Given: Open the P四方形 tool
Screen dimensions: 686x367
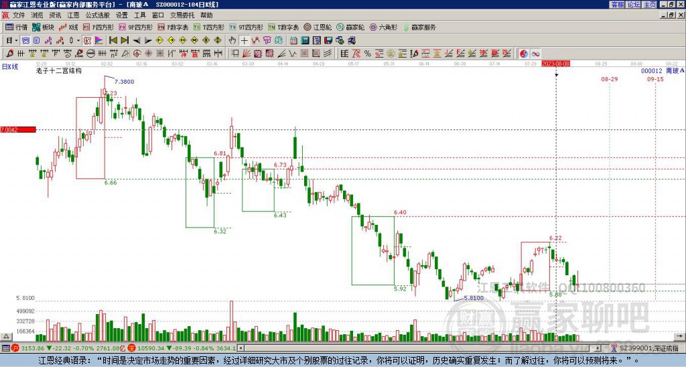Looking at the screenshot, I should pos(98,27).
